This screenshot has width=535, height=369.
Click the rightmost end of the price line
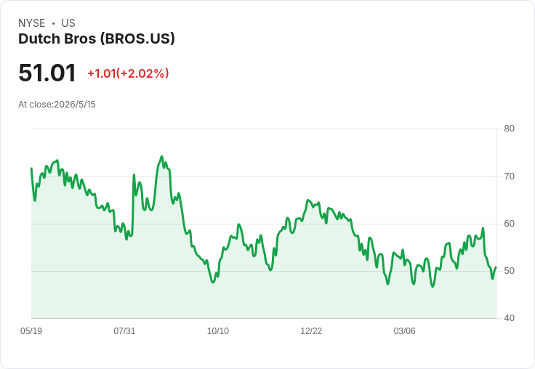pos(496,267)
